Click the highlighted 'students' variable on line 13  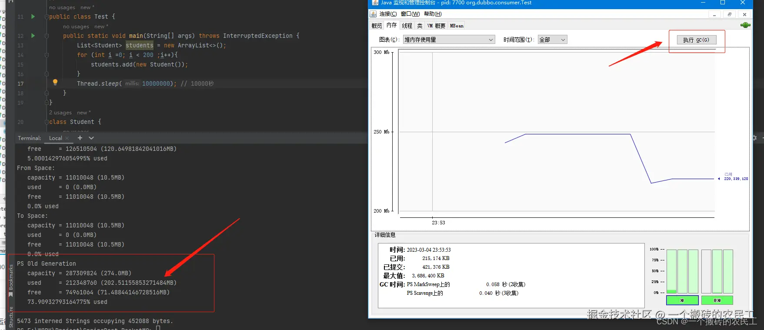(x=140, y=45)
